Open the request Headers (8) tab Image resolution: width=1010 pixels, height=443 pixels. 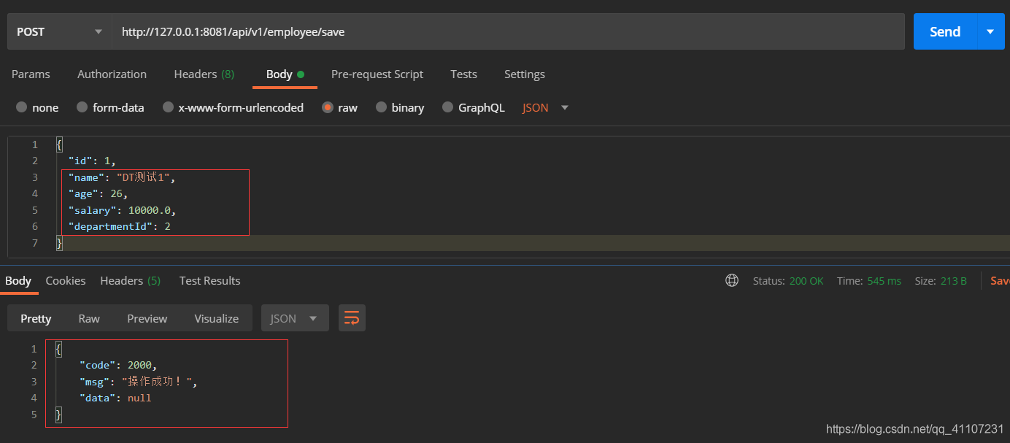(204, 74)
